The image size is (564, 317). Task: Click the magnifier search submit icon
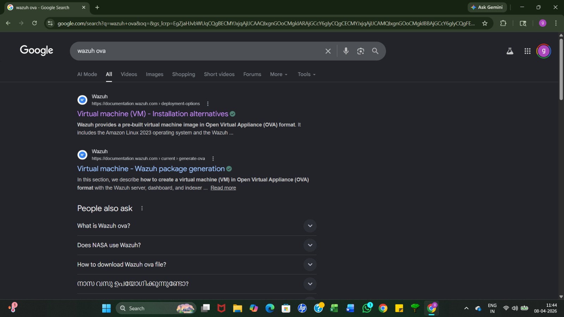pyautogui.click(x=375, y=51)
